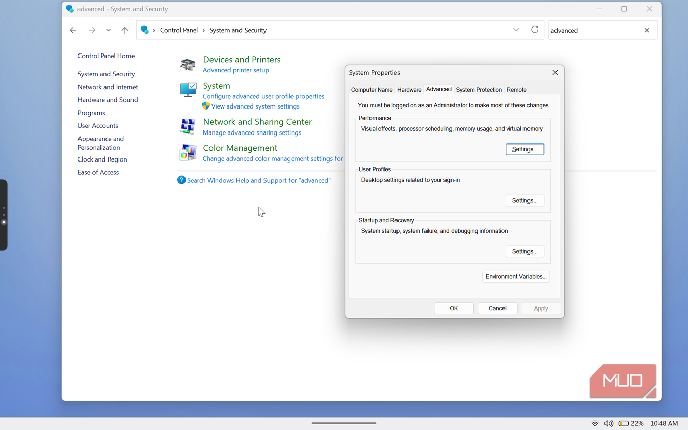Screen dimensions: 688x430
Task: Click Cancel in System Properties
Action: point(497,308)
